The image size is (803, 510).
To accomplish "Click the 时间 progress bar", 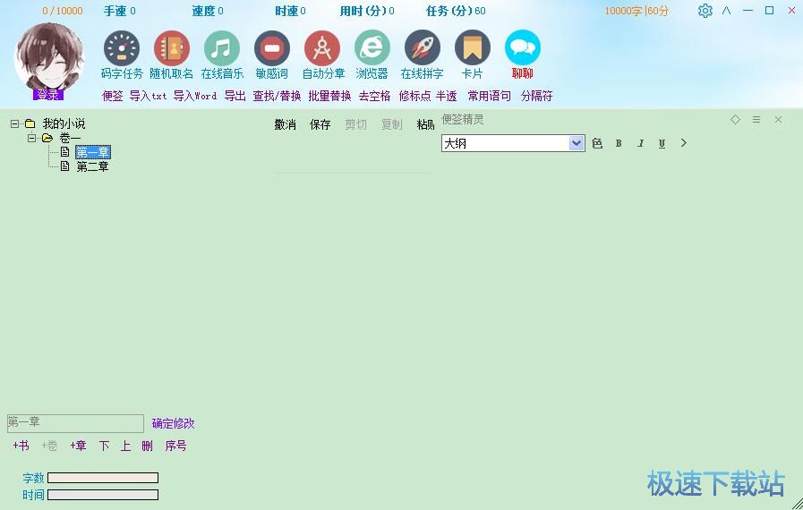I will pos(103,495).
